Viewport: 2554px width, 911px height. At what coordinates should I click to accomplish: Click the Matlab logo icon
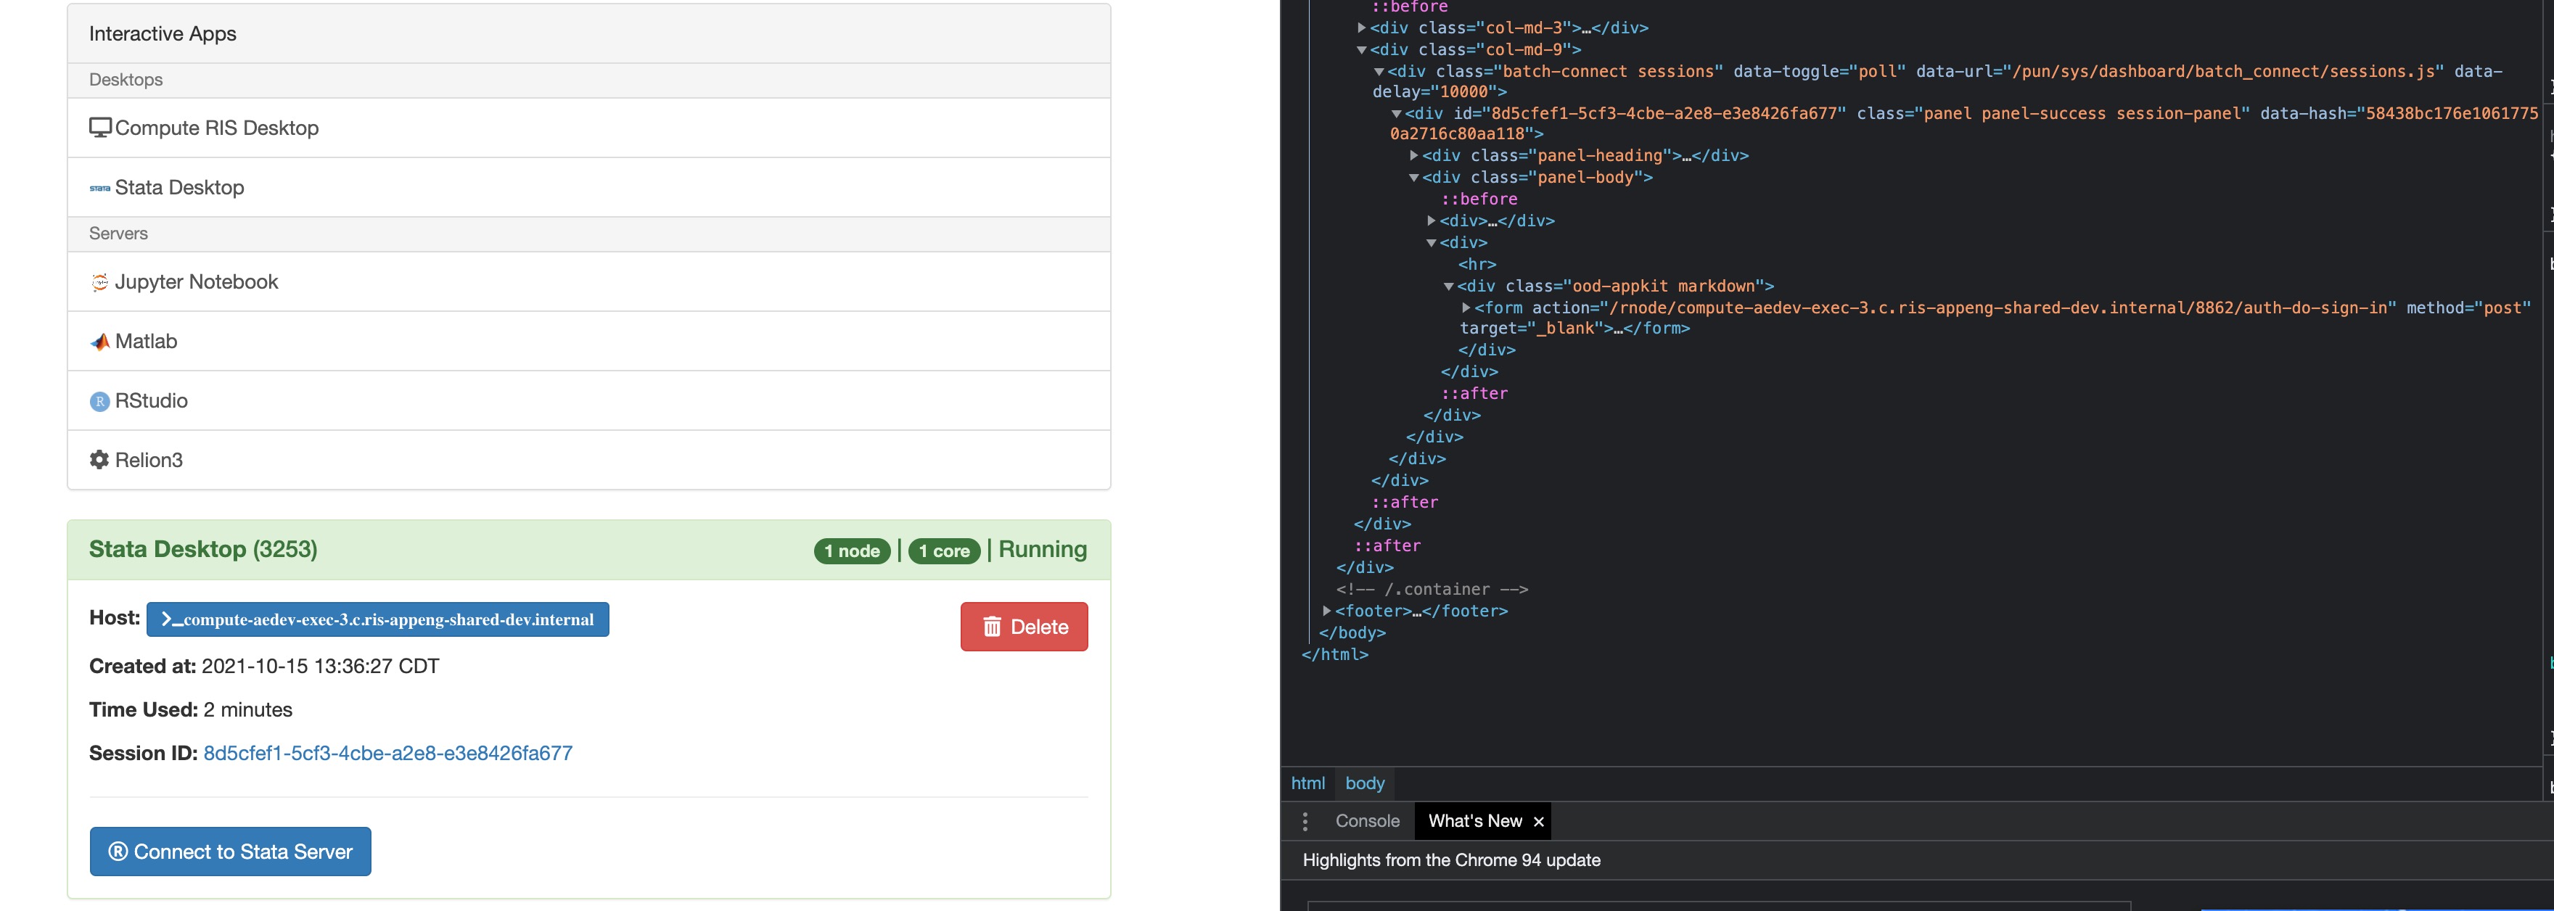[x=99, y=342]
